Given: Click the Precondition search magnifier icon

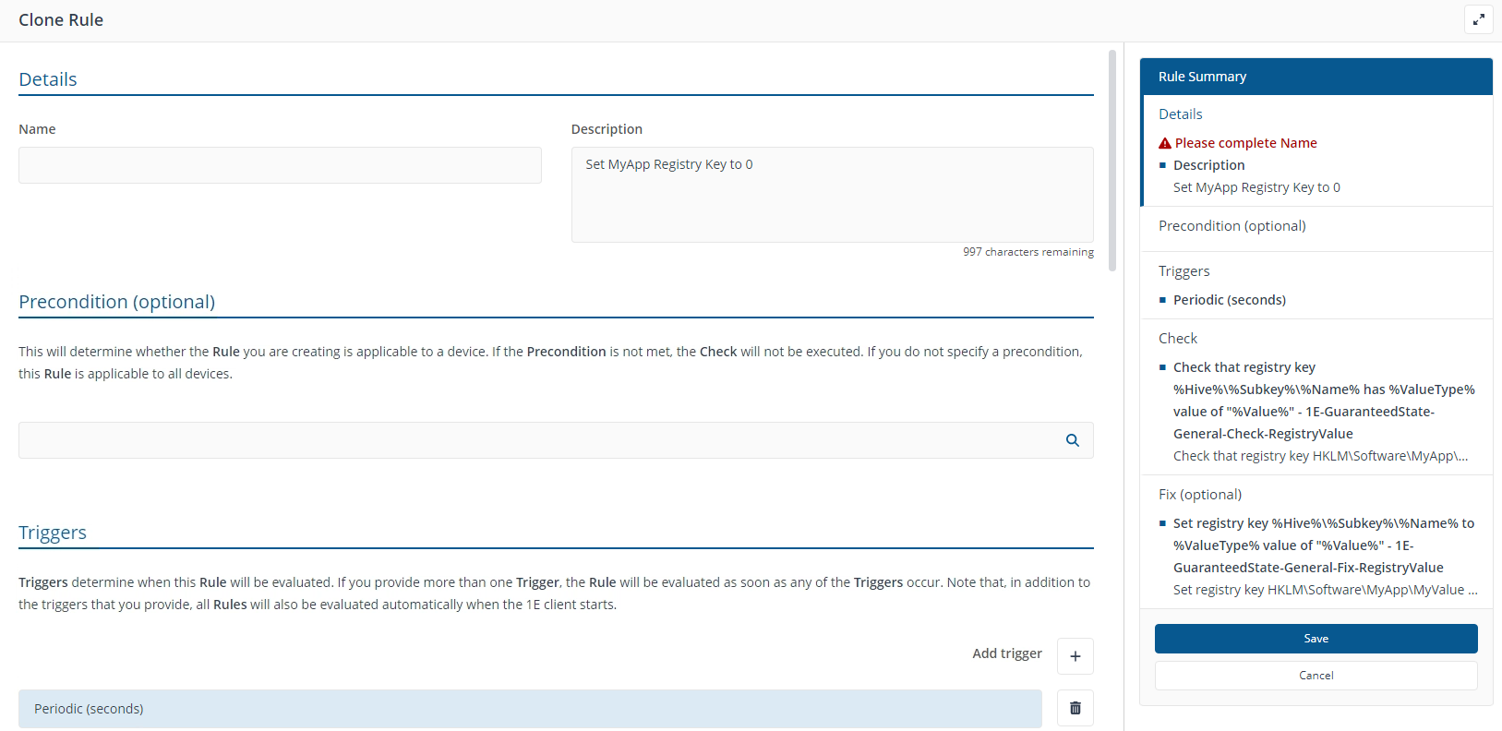Looking at the screenshot, I should coord(1072,440).
